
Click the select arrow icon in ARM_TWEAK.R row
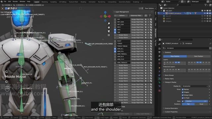point(146,62)
